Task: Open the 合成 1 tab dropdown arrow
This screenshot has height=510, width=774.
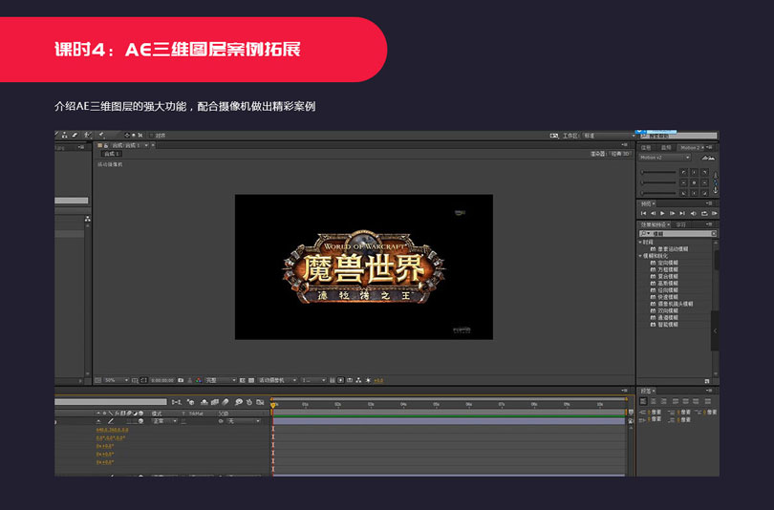Action: click(x=146, y=145)
